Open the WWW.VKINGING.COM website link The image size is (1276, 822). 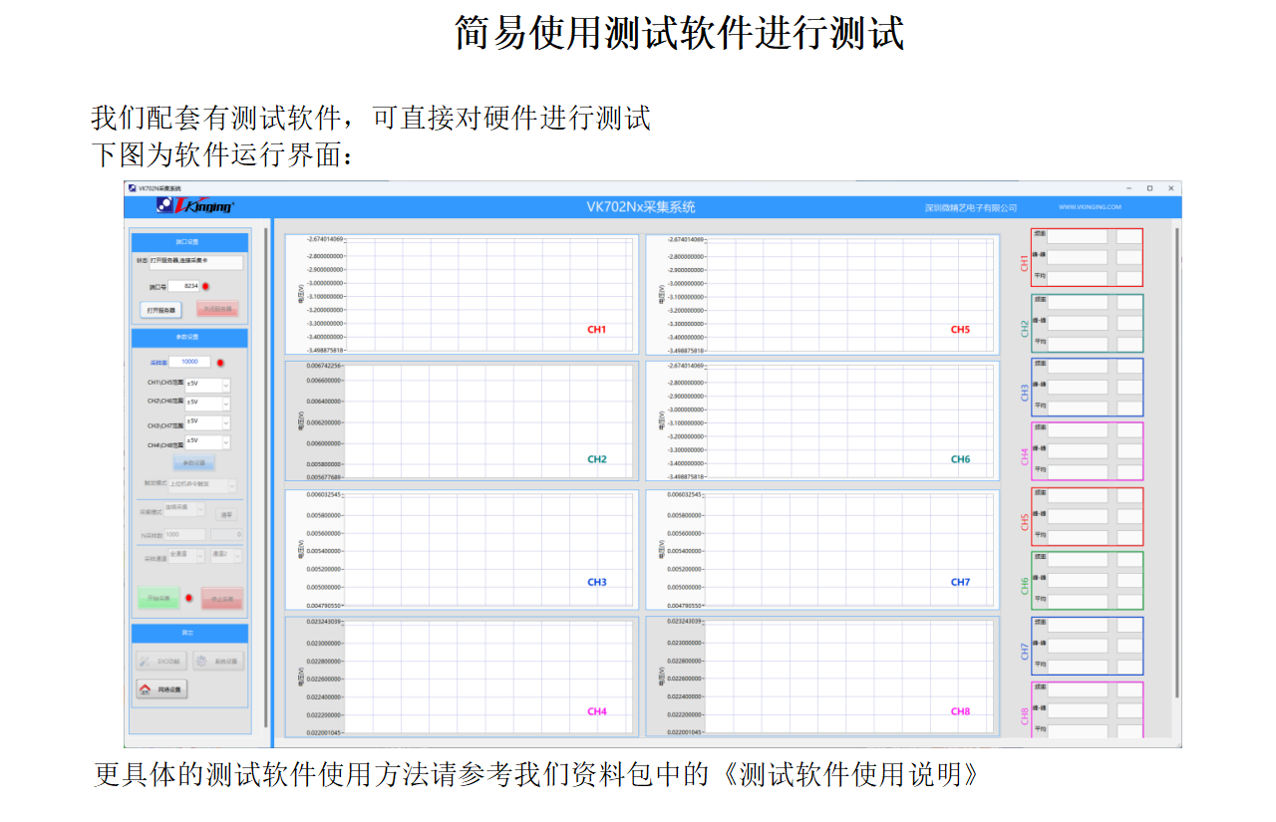[1090, 207]
